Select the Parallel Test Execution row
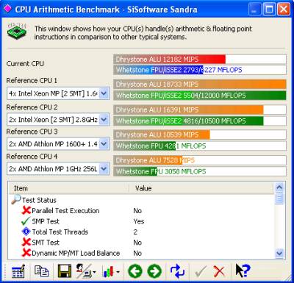294x283 pixels. click(65, 211)
